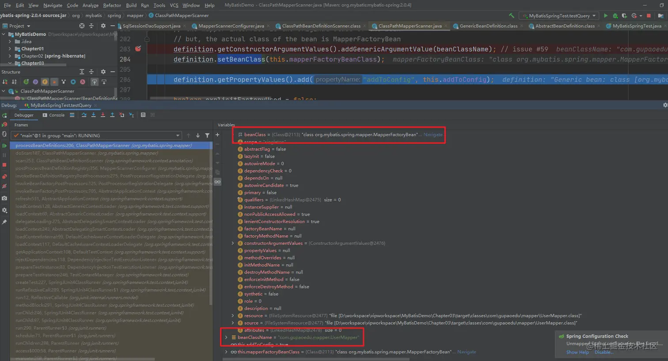Open View Breakpoints from the debug sidebar
668x361 pixels.
[x=4, y=177]
